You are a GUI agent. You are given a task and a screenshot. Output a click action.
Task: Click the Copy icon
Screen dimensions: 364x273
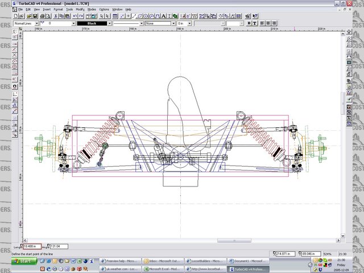pyautogui.click(x=61, y=16)
